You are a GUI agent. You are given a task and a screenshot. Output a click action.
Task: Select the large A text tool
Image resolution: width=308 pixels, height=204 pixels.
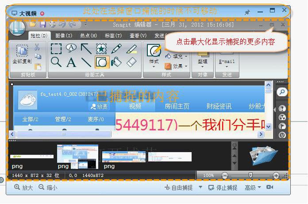tap(71, 62)
